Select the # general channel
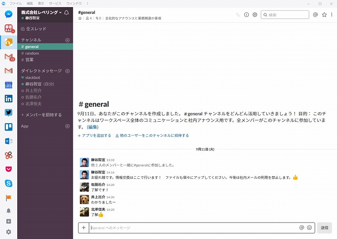Image resolution: width=337 pixels, height=239 pixels. [x=45, y=47]
